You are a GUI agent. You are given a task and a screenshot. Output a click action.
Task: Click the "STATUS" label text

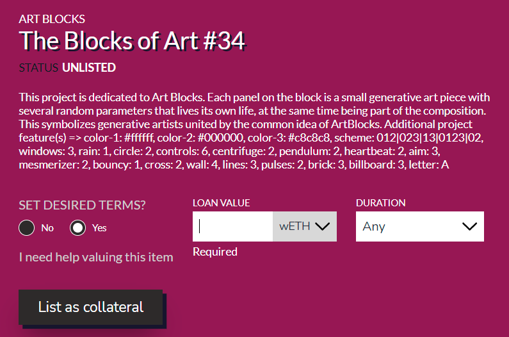pos(38,67)
